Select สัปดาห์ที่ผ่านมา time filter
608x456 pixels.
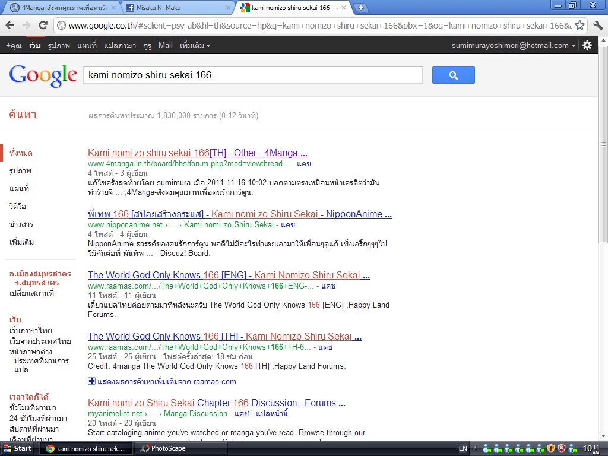pos(34,429)
